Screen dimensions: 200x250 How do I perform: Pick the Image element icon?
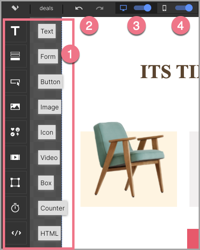pos(15,107)
